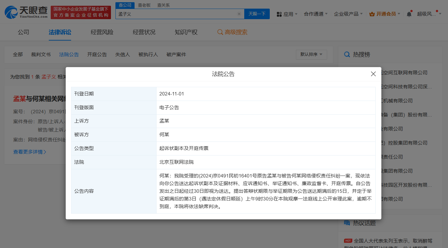Open the 应用 apps grid icon
The width and height of the screenshot is (448, 248).
279,14
